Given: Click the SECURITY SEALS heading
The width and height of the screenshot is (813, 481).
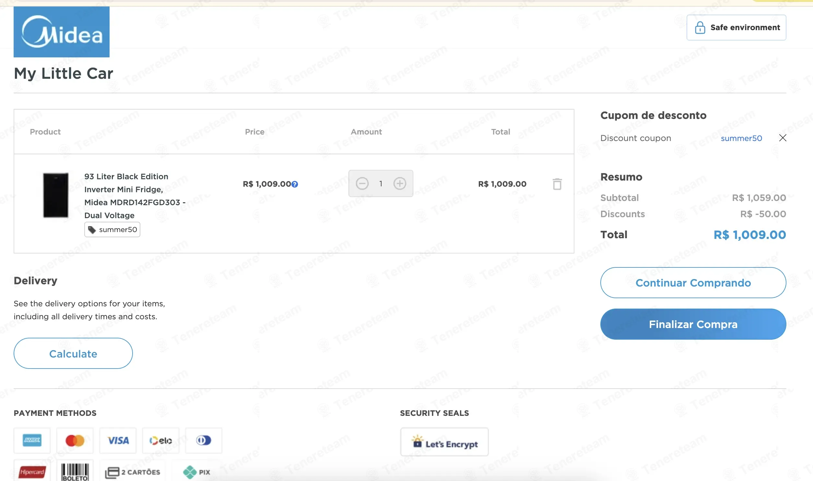Looking at the screenshot, I should coord(434,413).
